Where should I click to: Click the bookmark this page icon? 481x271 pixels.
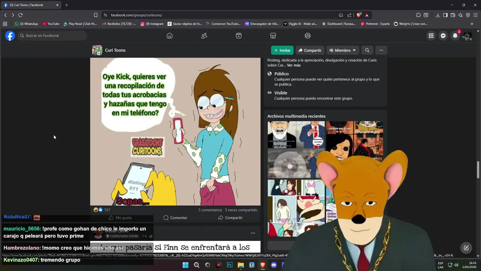(x=95, y=15)
